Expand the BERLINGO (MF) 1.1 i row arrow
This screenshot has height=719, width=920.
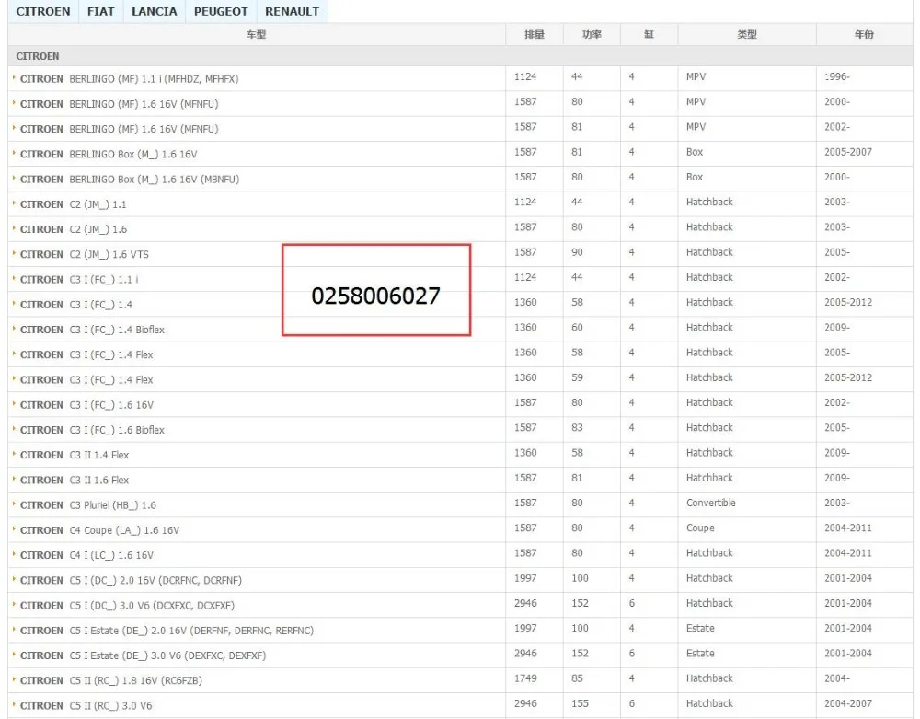[x=14, y=78]
